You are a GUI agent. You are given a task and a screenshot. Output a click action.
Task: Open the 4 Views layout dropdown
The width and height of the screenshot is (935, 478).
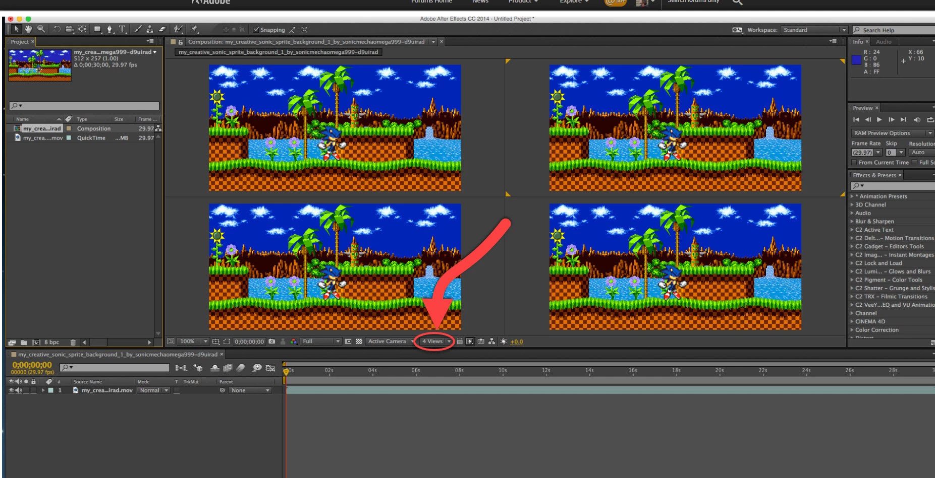[x=436, y=341]
